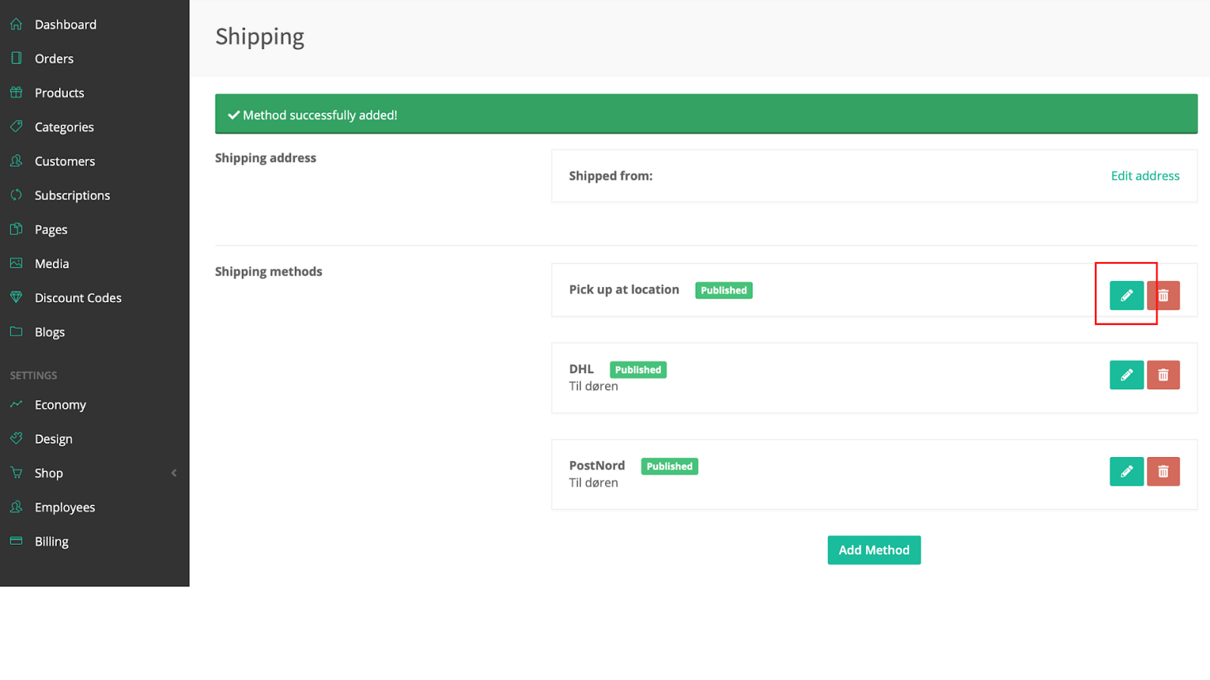
Task: Click the Products gift icon
Action: point(16,92)
